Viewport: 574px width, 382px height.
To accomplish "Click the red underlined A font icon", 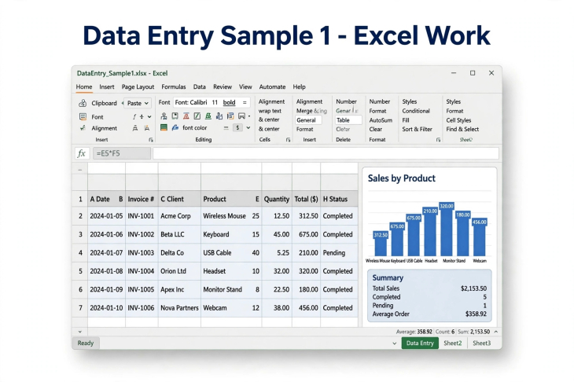I will click(x=186, y=116).
